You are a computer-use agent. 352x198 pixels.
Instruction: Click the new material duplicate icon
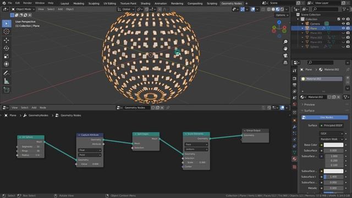[334, 97]
